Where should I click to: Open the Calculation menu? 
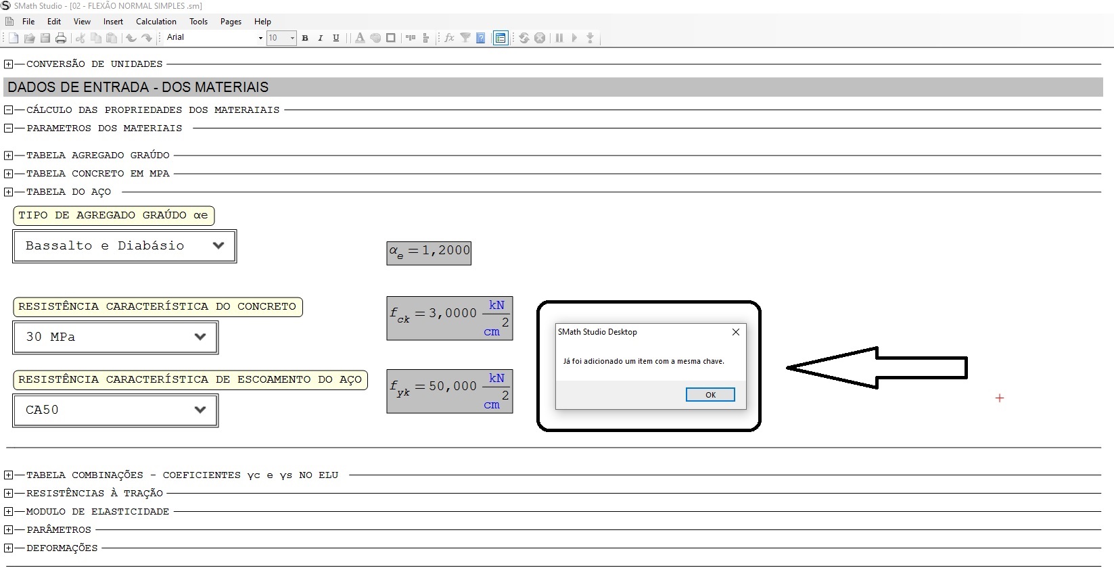(156, 22)
